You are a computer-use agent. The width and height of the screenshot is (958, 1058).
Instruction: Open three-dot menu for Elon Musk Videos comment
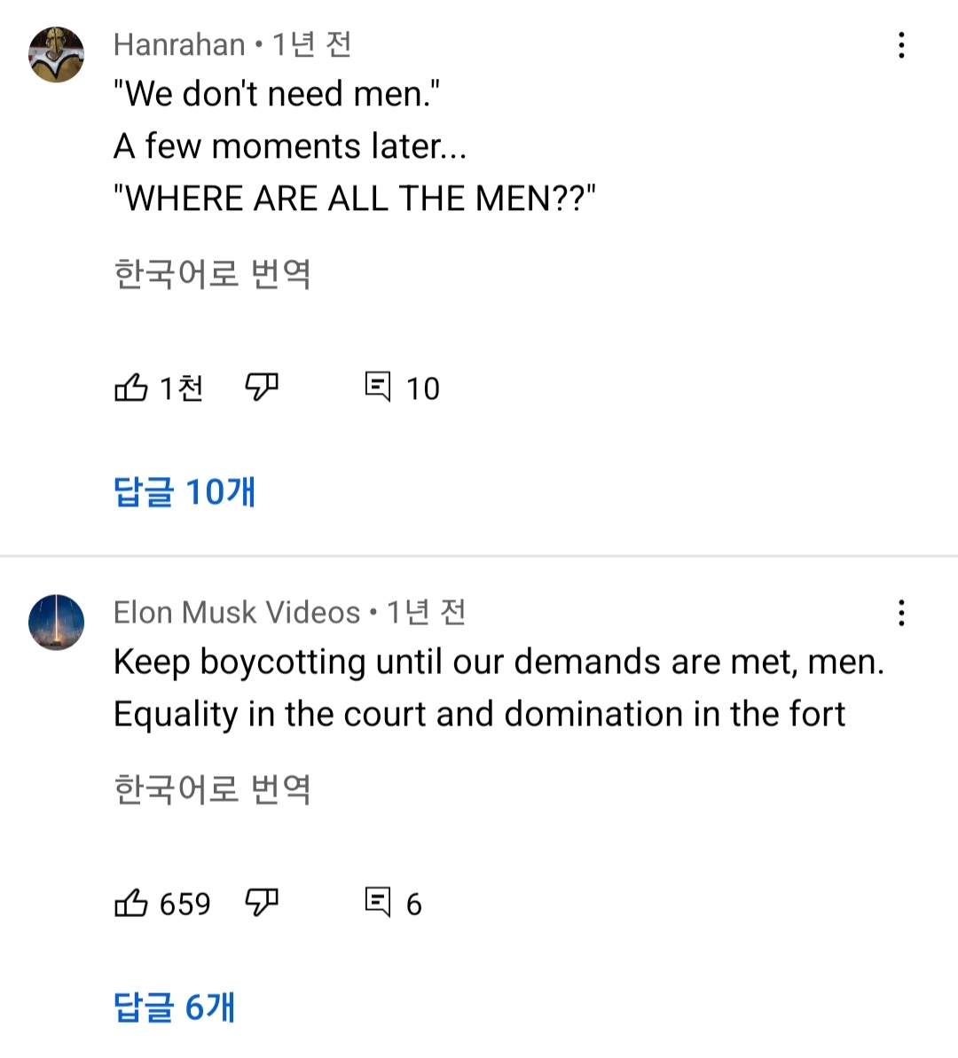pos(901,613)
